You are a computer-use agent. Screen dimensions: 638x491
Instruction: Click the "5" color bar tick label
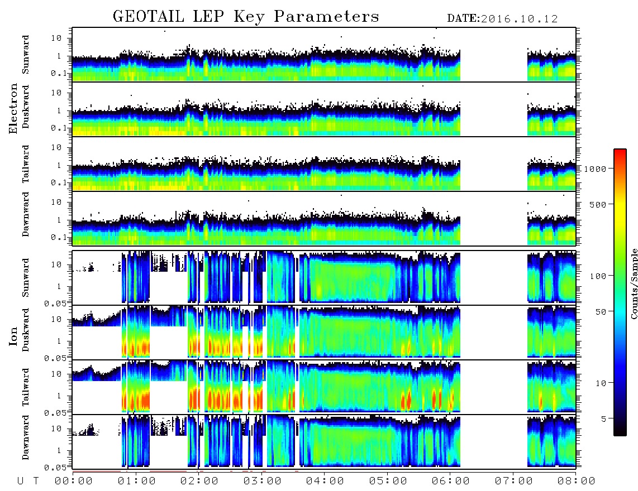click(x=604, y=418)
